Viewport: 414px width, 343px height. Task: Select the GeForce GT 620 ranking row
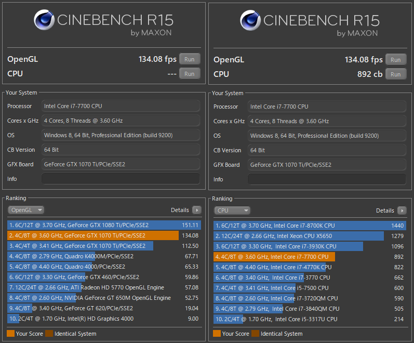tap(104, 308)
